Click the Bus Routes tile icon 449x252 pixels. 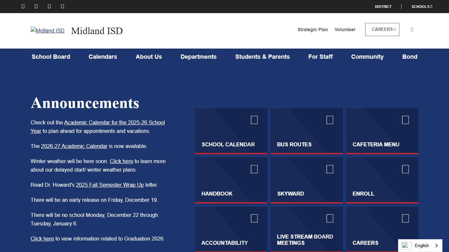(x=330, y=120)
